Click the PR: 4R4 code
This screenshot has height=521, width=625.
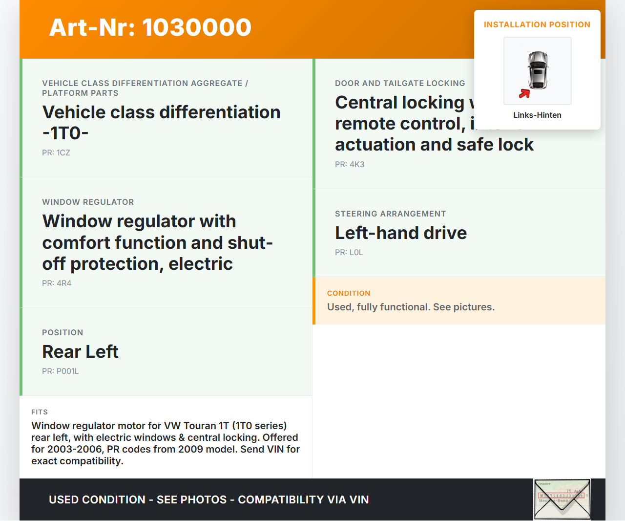(57, 283)
